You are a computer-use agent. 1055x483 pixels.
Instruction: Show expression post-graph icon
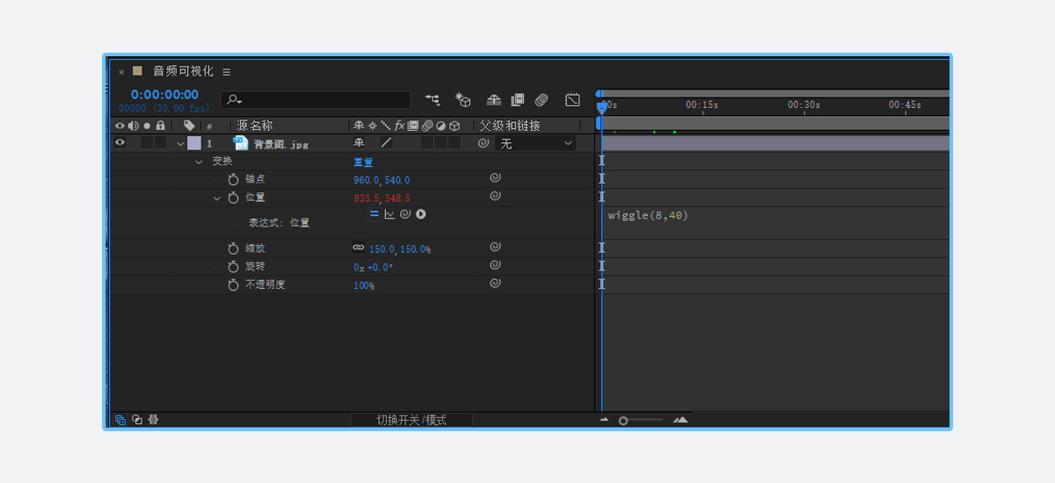pos(389,213)
